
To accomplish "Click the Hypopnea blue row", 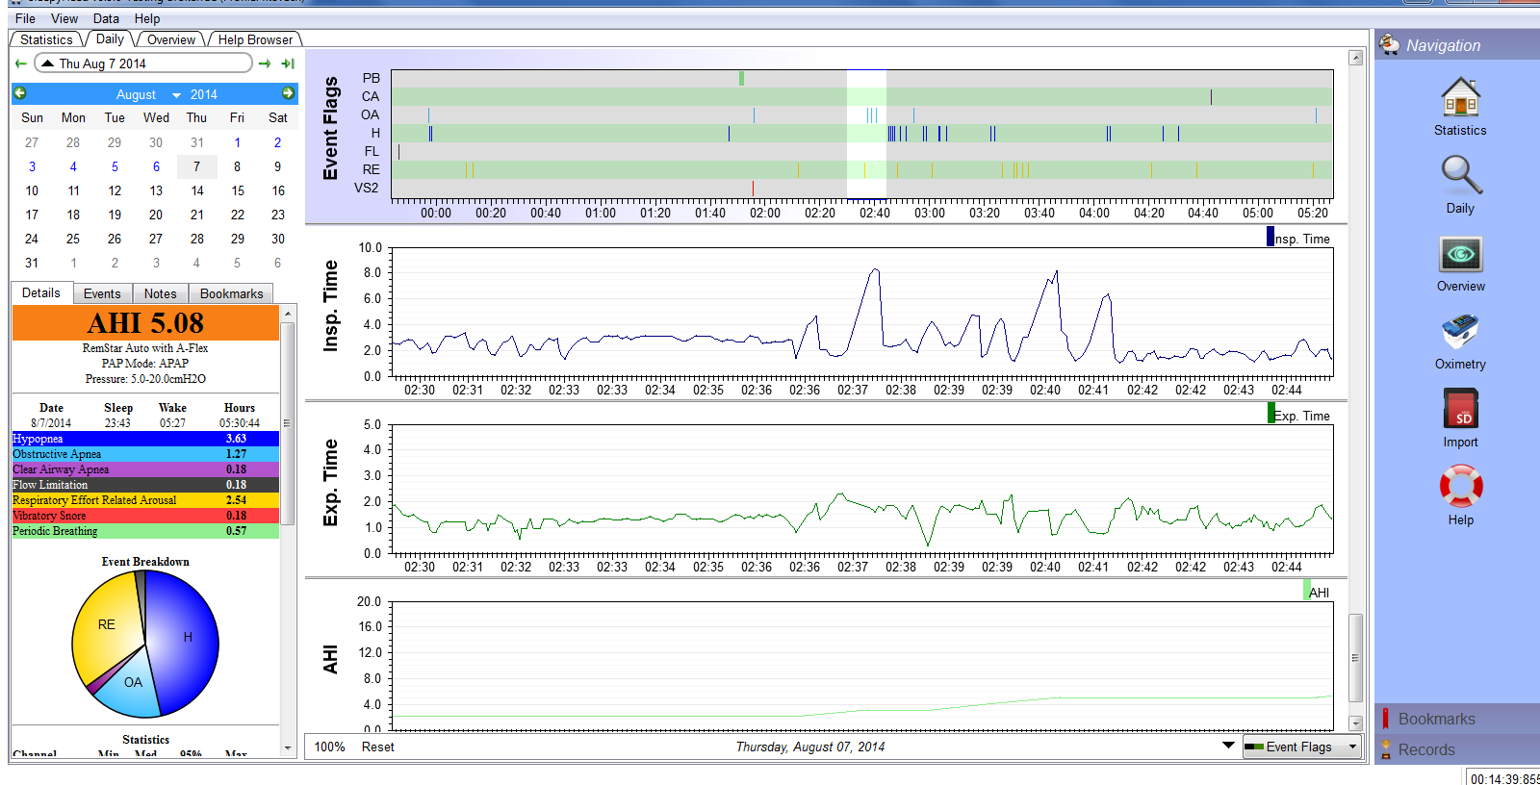I will coord(145,439).
